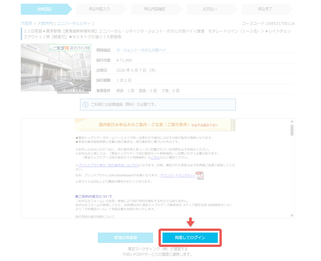This screenshot has width=321, height=261.
Task: Click the terms box scrollbar thumb
Action: pos(292,130)
